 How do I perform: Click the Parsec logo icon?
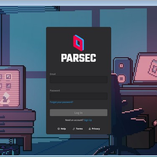[x=78, y=43]
